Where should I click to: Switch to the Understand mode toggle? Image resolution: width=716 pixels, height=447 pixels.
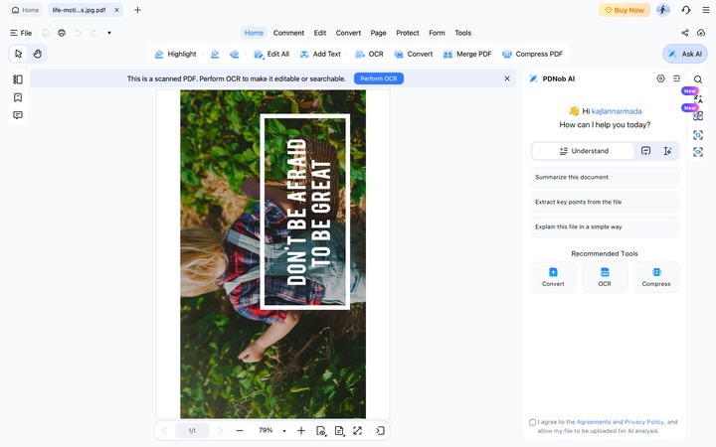tap(584, 151)
